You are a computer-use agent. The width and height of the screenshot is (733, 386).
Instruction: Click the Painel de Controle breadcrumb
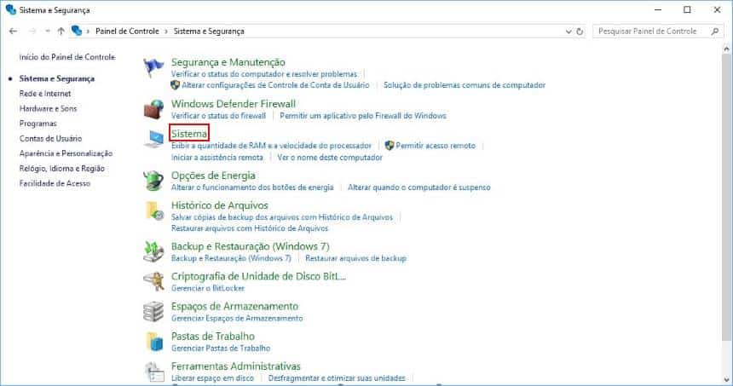(127, 32)
